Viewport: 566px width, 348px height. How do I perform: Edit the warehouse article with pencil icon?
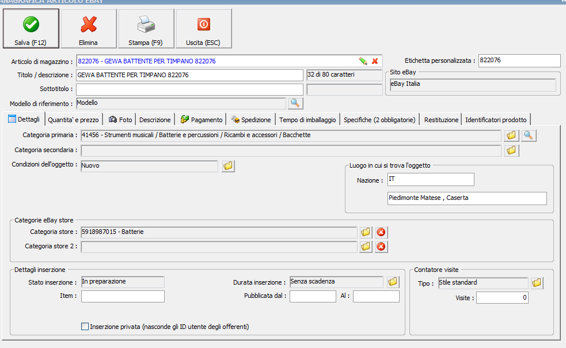tap(363, 61)
